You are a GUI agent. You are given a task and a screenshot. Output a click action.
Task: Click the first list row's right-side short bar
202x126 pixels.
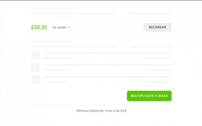(159, 58)
